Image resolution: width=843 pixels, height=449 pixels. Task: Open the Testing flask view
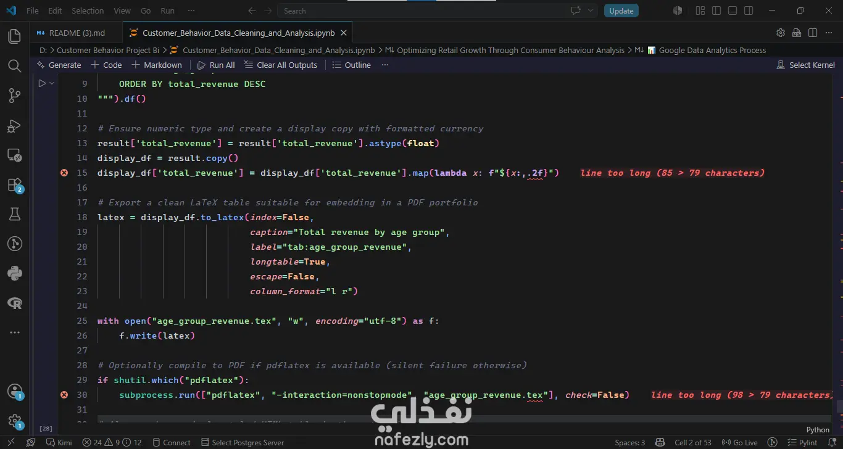pyautogui.click(x=14, y=214)
